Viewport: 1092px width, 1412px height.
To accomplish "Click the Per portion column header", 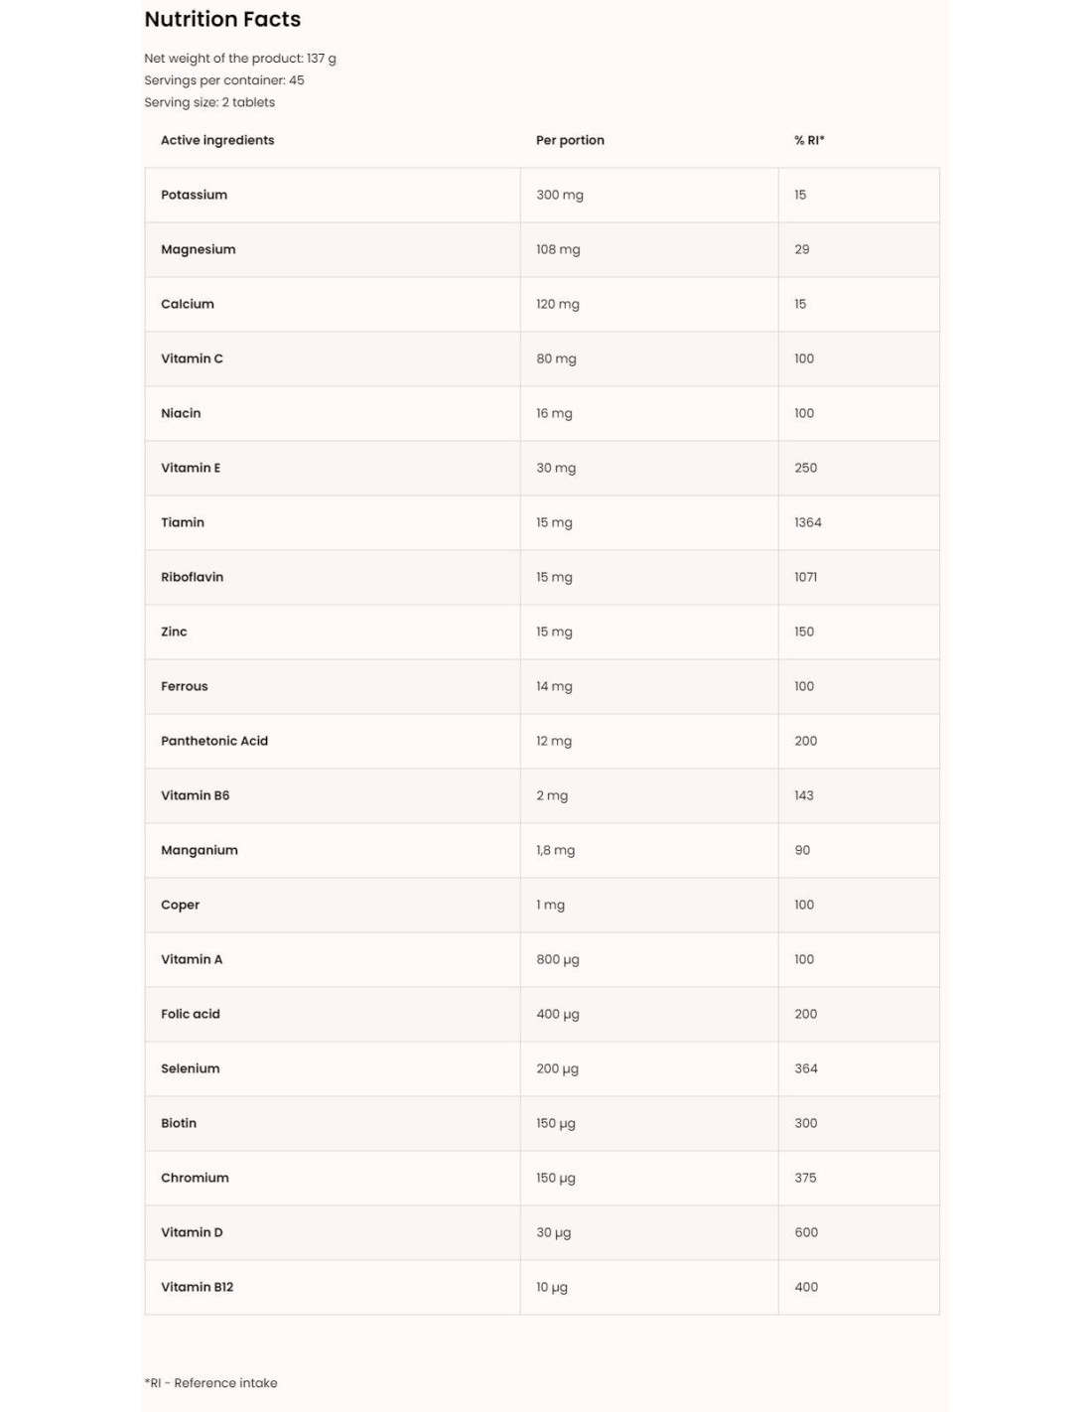I will coord(570,140).
